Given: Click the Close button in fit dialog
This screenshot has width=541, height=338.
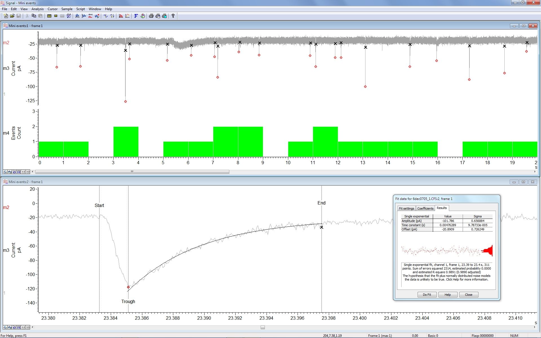Looking at the screenshot, I should (469, 295).
